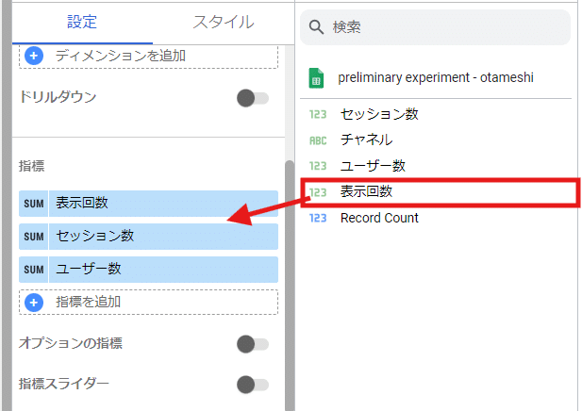
Task: Click the 123 type icon beside セッション数
Action: tap(318, 114)
